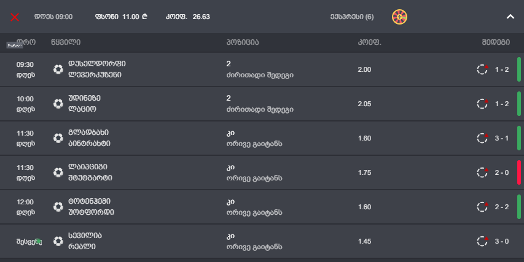
Task: Click soccer ball icon for უდინეზე match
Action: pos(58,104)
